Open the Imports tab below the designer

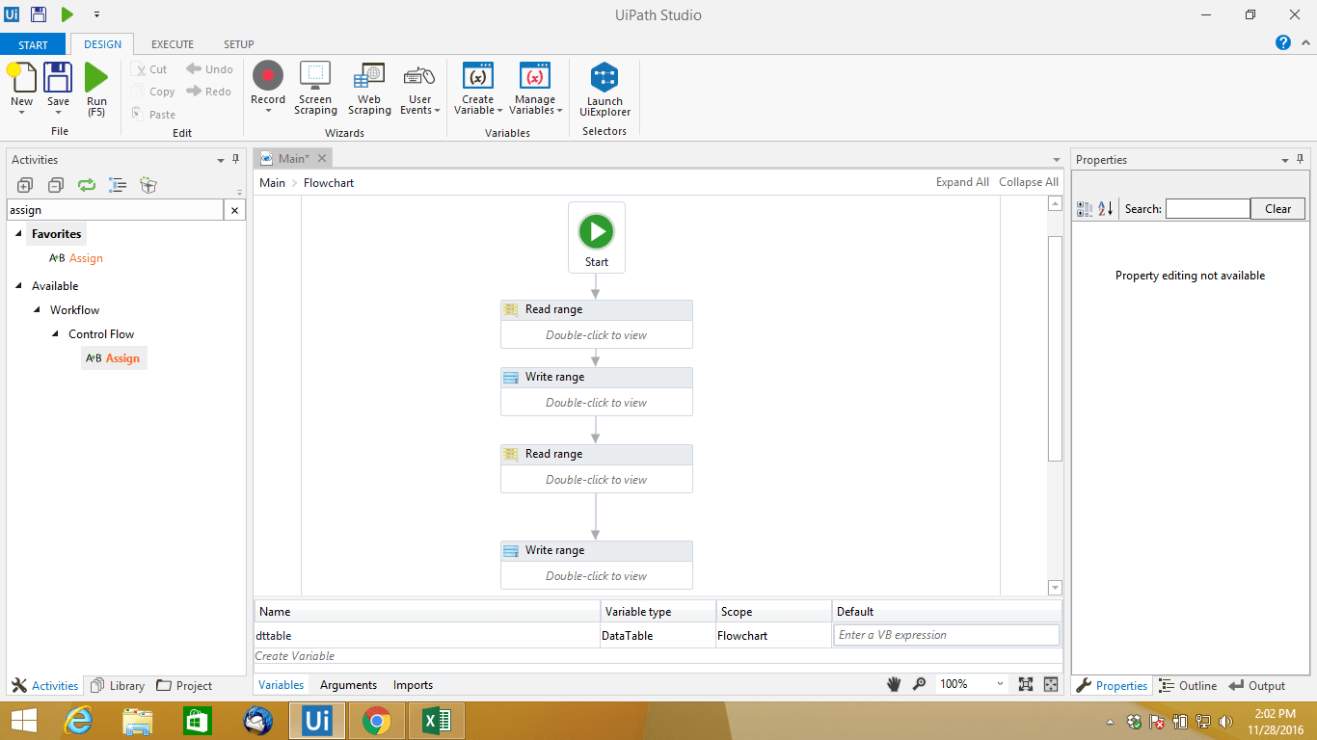[x=413, y=685]
